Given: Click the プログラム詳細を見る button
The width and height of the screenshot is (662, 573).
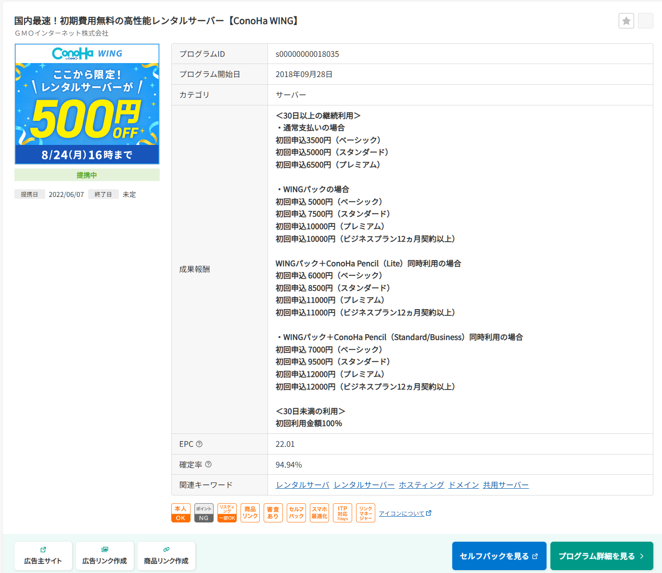Looking at the screenshot, I should pyautogui.click(x=602, y=556).
